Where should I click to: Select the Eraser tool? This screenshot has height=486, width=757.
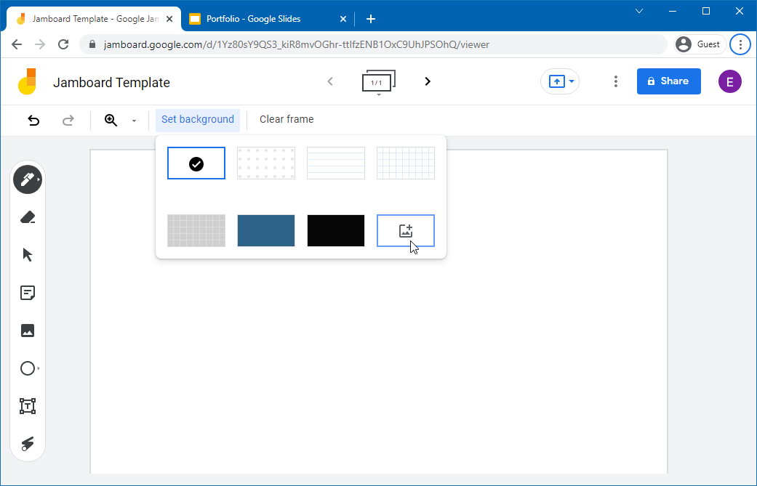coord(28,217)
